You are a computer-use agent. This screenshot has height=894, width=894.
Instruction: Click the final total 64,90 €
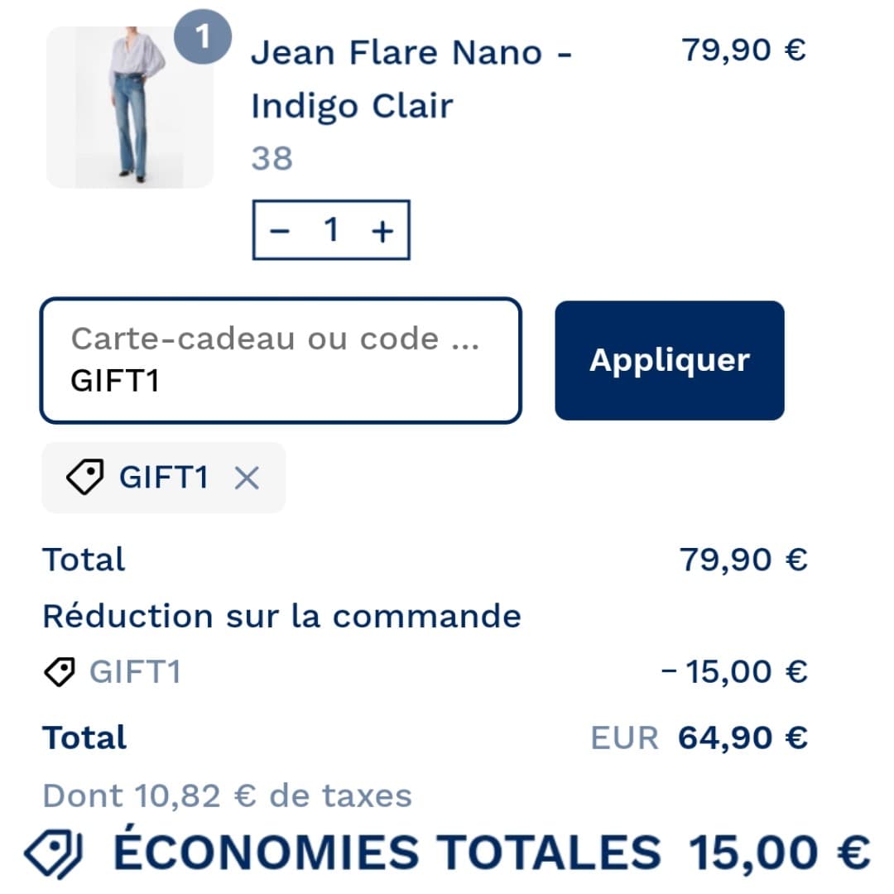pyautogui.click(x=743, y=736)
